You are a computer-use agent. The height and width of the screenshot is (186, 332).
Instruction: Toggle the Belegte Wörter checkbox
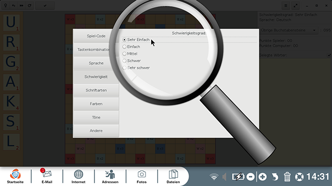328,55
